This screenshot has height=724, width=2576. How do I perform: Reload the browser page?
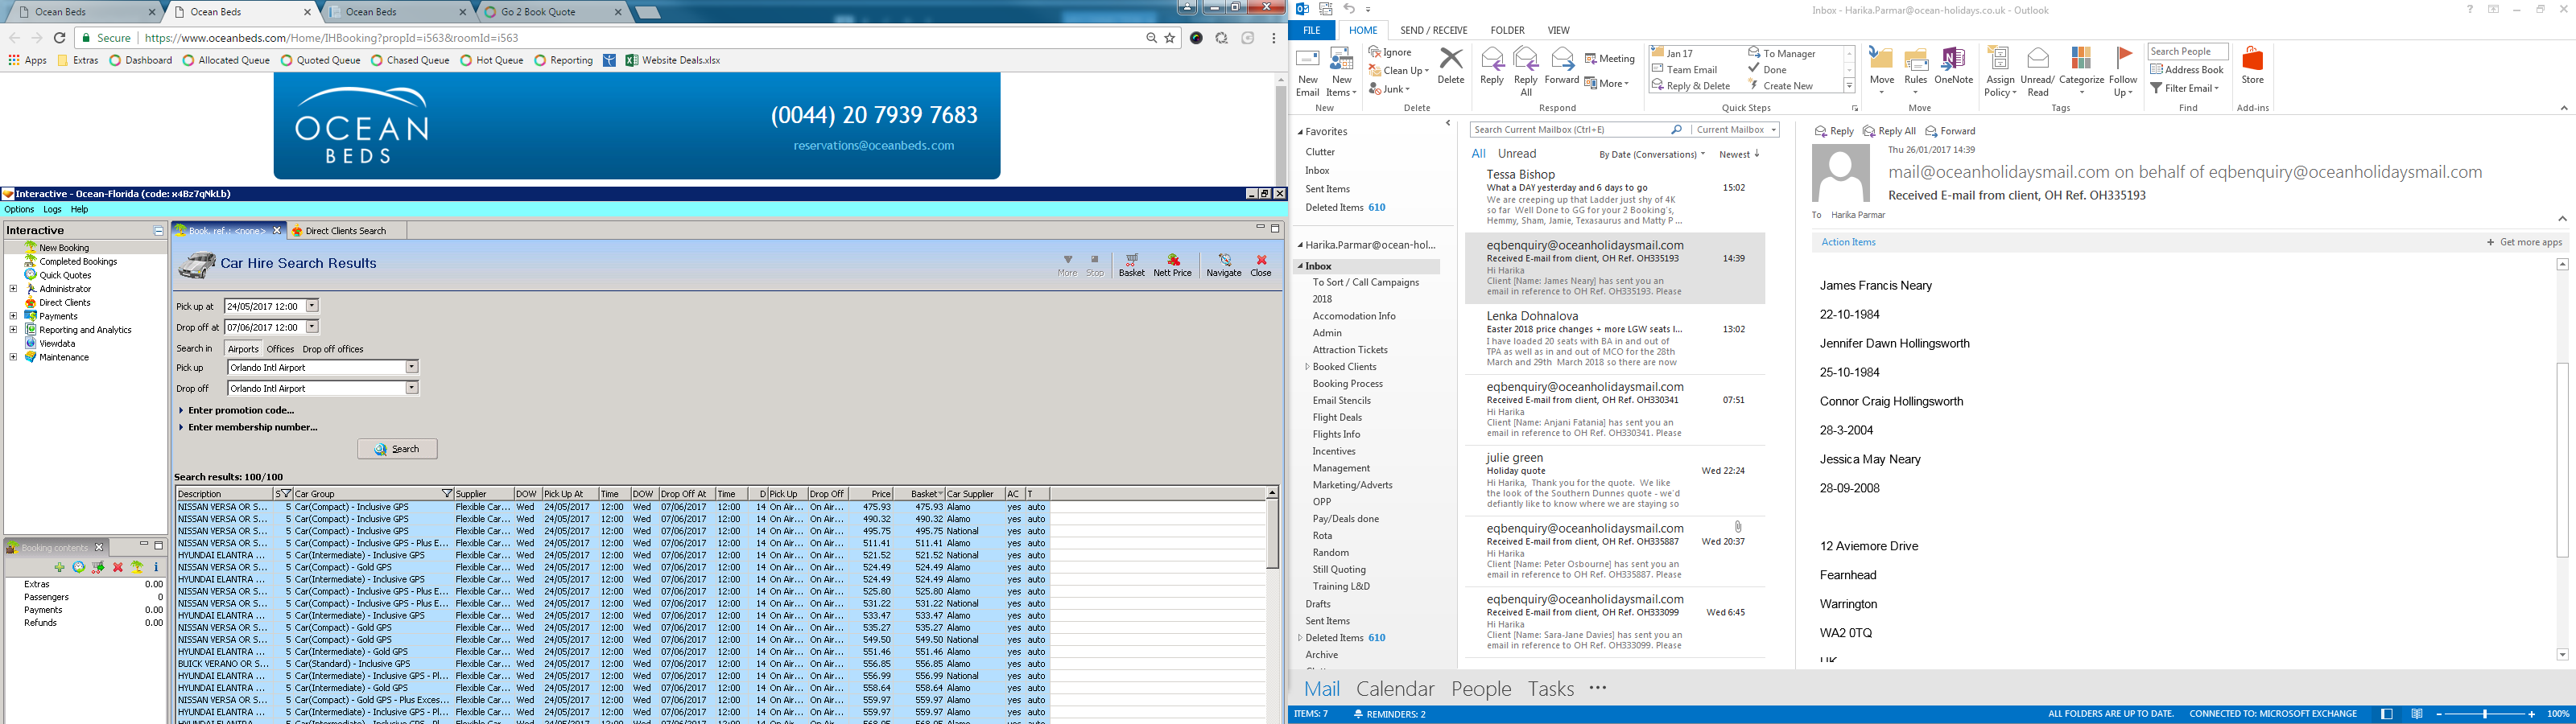pyautogui.click(x=60, y=38)
